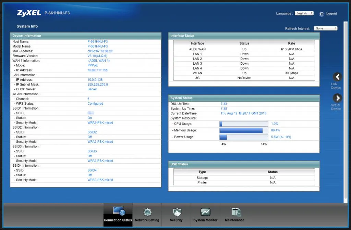Click the System Info heading
Image resolution: width=351 pixels, height=230 pixels.
(x=27, y=26)
